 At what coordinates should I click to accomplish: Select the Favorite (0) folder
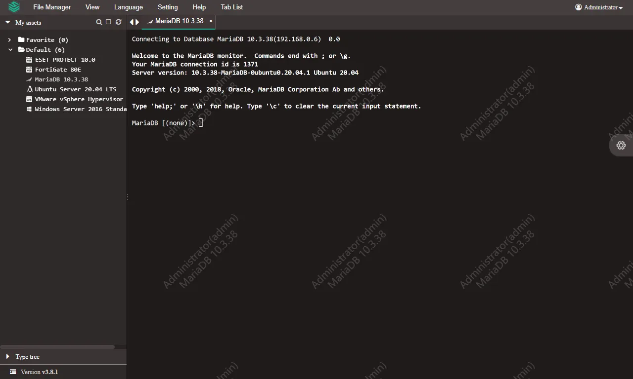[x=47, y=40]
